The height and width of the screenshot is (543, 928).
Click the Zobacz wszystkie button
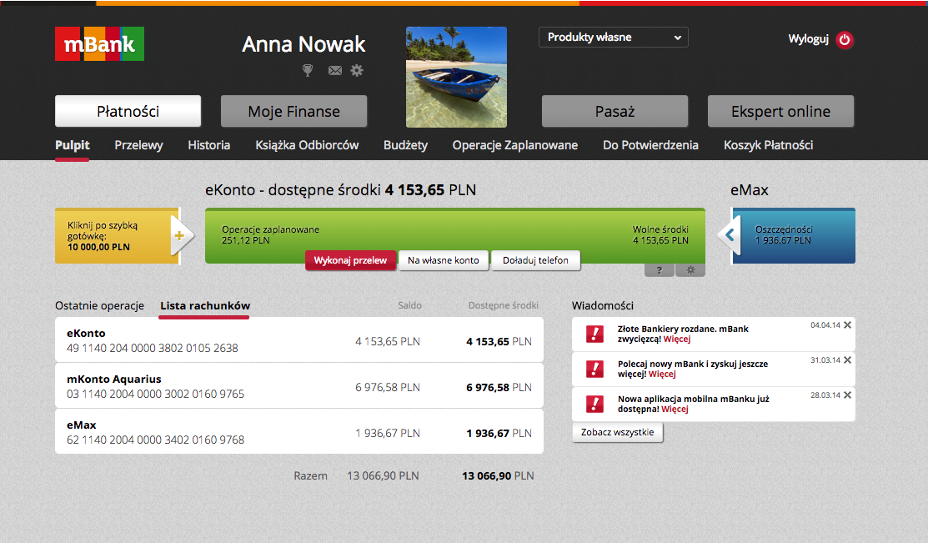[617, 433]
